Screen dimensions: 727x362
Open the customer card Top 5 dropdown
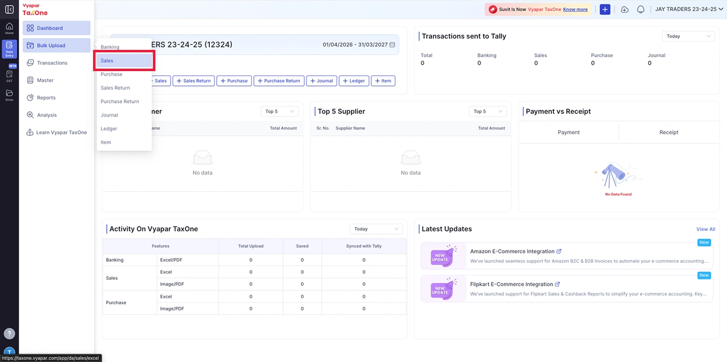(280, 112)
